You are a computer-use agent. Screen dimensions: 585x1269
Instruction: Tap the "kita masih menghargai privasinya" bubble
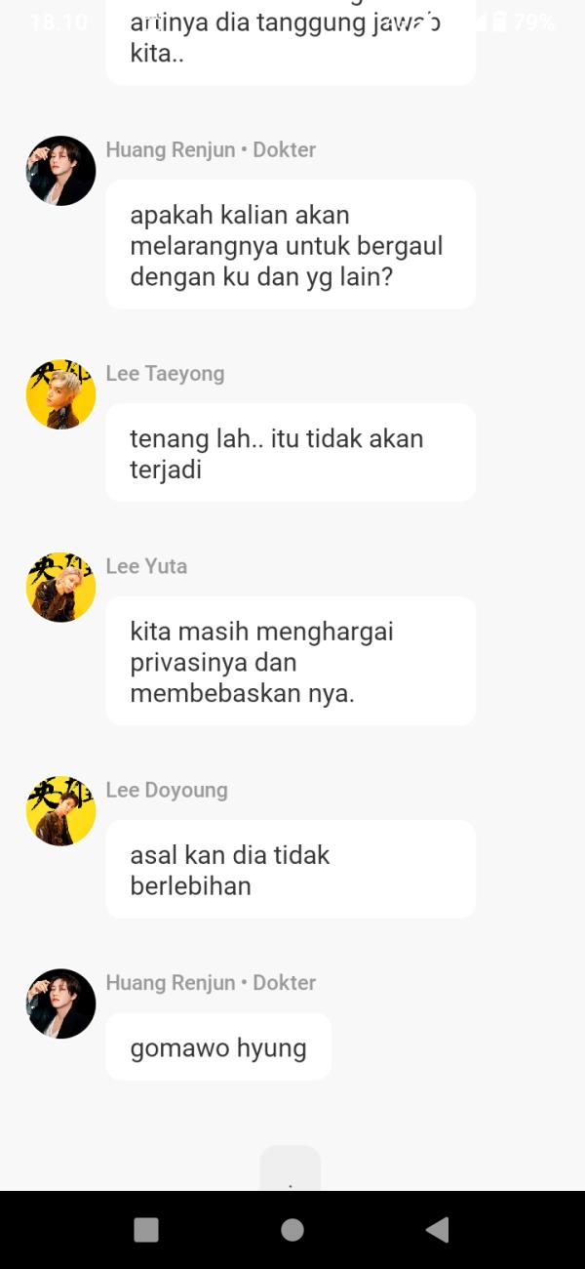pos(291,662)
